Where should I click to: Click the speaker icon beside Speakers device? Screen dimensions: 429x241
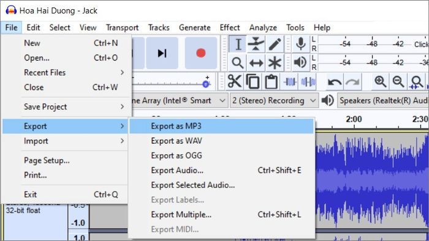[327, 100]
